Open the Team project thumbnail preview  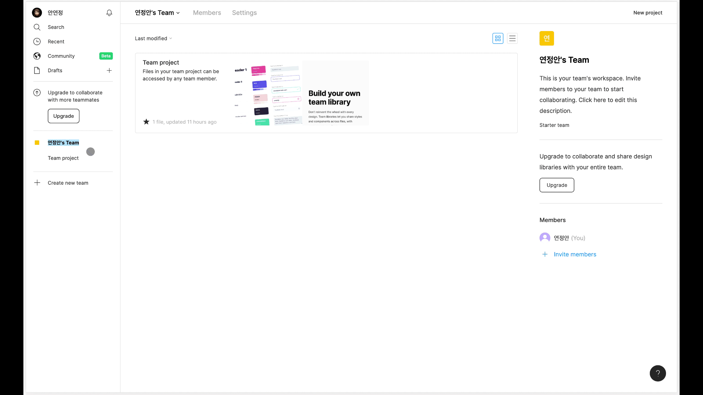(301, 93)
